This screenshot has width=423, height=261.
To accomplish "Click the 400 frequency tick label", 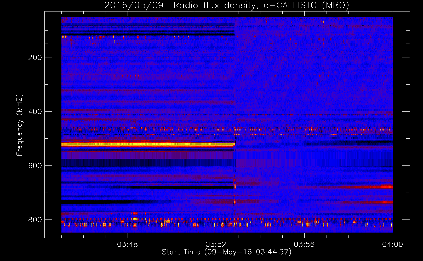I will coord(35,112).
